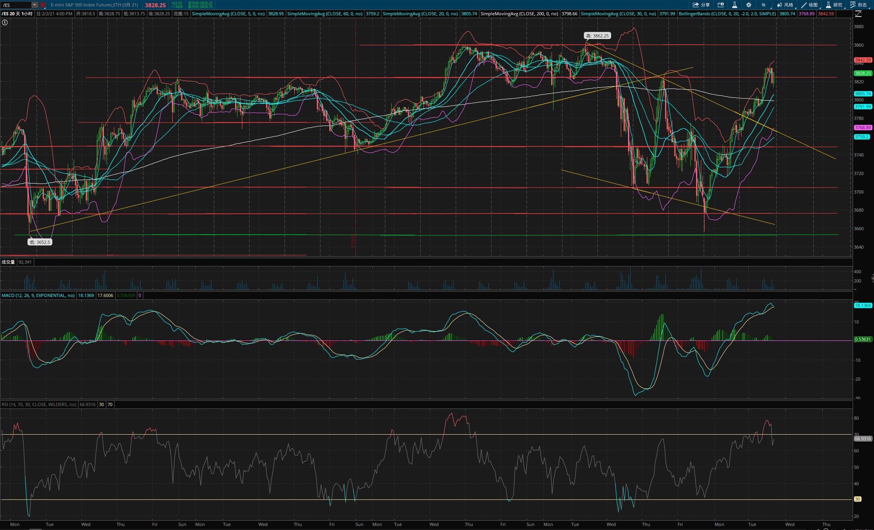Open the 风格 (Style) candlestick menu

coord(785,5)
